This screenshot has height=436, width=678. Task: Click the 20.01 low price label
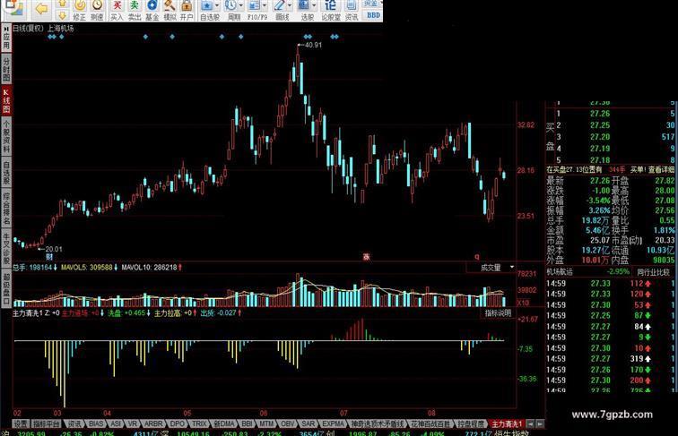point(54,249)
